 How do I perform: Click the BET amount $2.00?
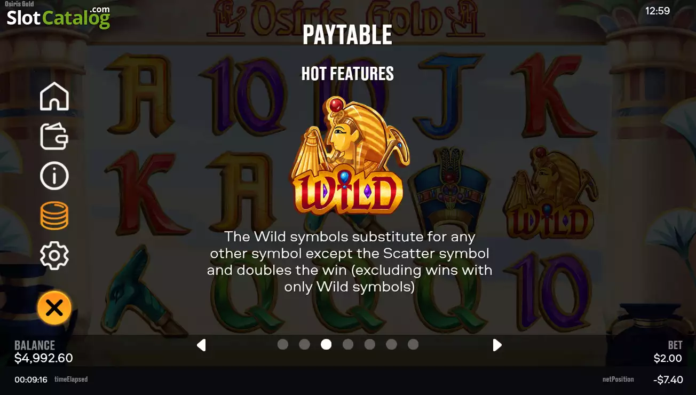[x=668, y=358]
